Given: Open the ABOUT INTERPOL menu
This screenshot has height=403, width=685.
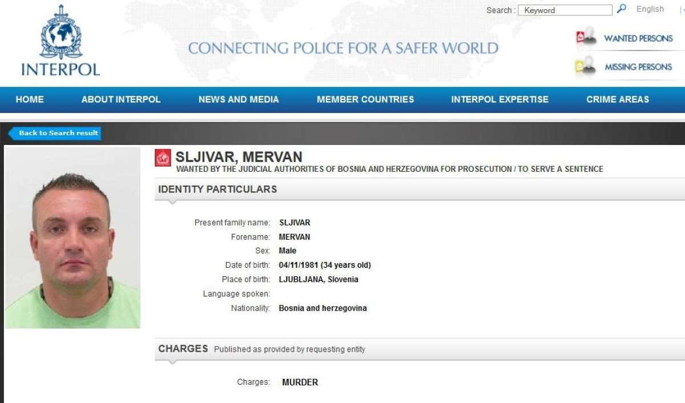Looking at the screenshot, I should pyautogui.click(x=121, y=99).
